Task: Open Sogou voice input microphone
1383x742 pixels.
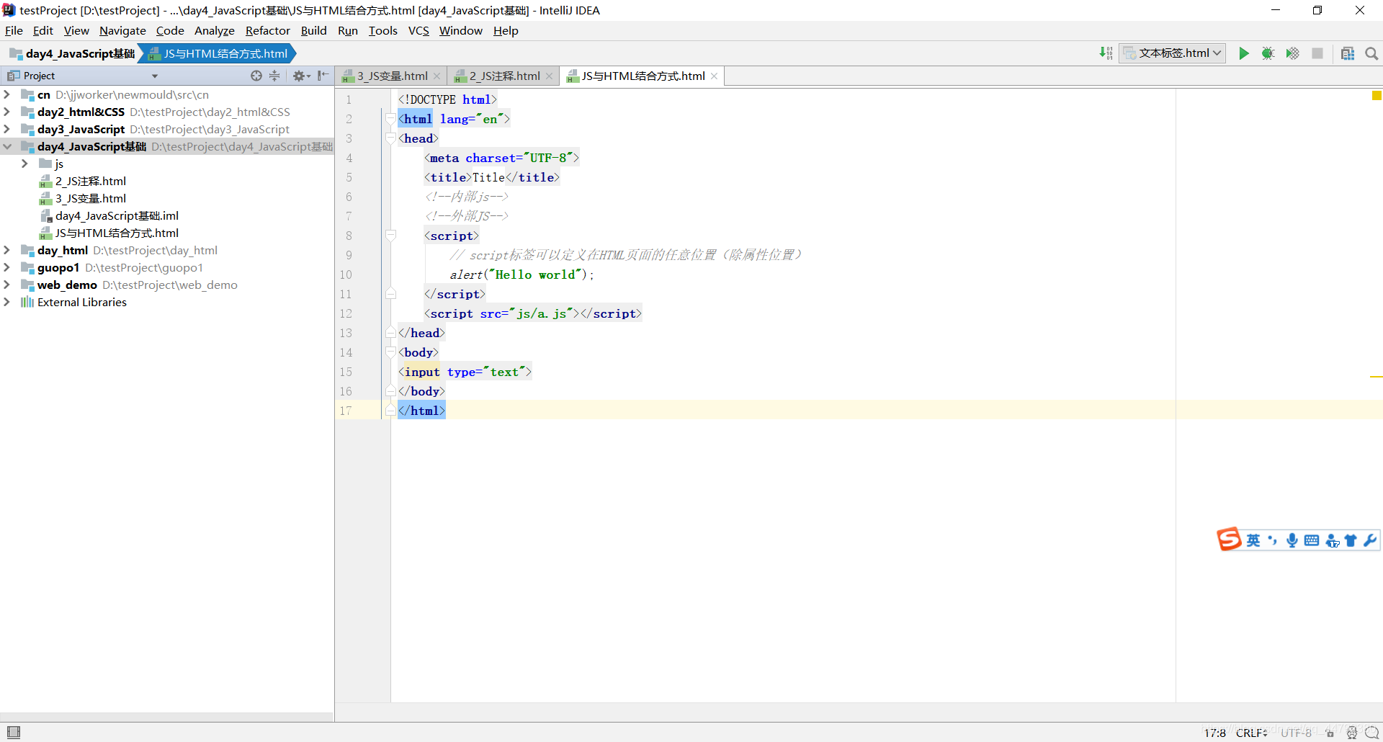Action: point(1292,540)
